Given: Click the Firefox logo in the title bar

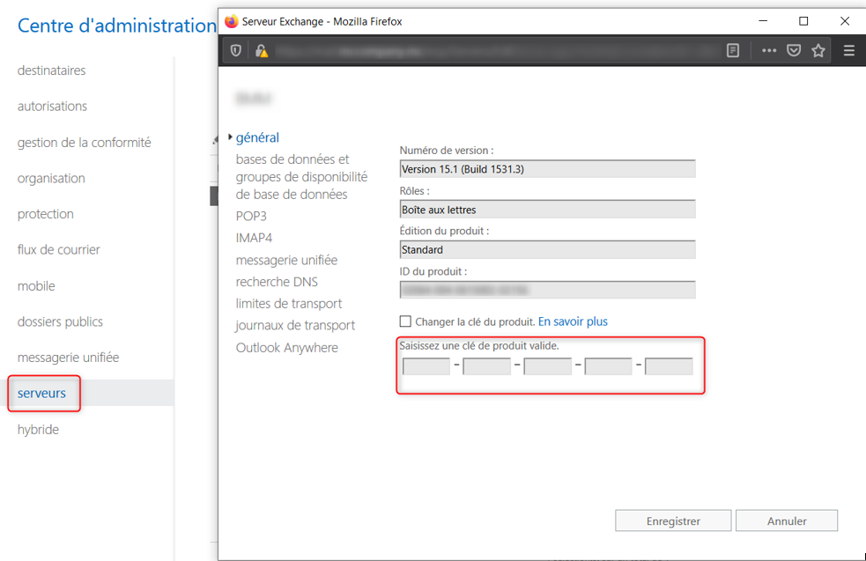Looking at the screenshot, I should pos(231,21).
